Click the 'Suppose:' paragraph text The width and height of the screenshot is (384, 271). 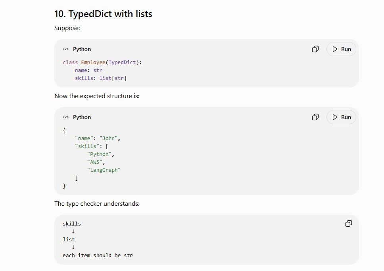67,28
